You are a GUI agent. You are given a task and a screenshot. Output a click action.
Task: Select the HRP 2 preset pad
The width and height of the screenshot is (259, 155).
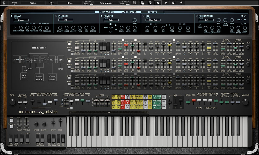coord(141,102)
